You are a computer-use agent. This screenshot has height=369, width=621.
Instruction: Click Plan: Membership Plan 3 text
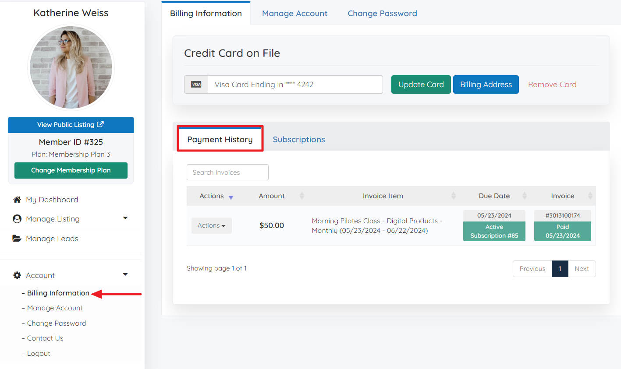71,155
